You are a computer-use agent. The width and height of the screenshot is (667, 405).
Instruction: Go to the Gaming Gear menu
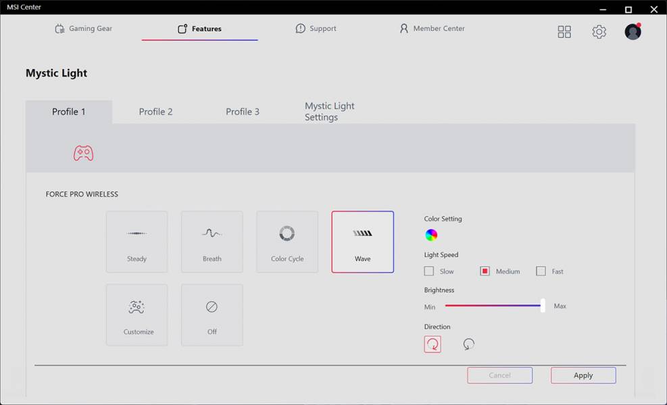[83, 29]
